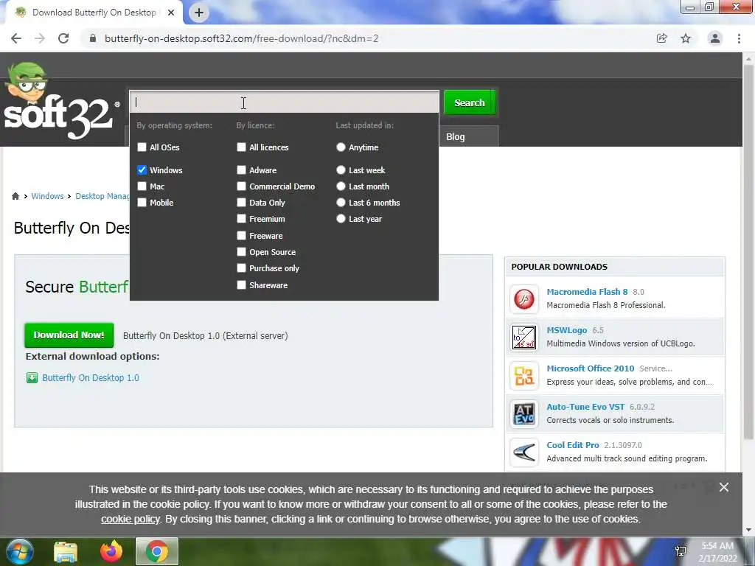Check the Mac checkbox

point(142,186)
